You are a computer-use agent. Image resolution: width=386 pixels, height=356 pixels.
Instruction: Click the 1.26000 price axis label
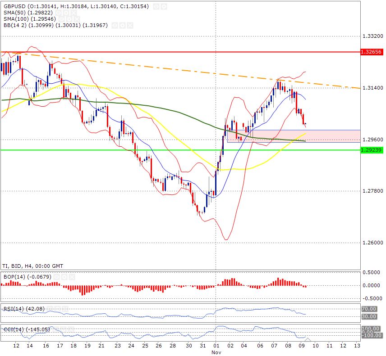click(373, 243)
